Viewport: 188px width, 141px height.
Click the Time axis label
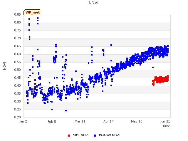(166, 126)
